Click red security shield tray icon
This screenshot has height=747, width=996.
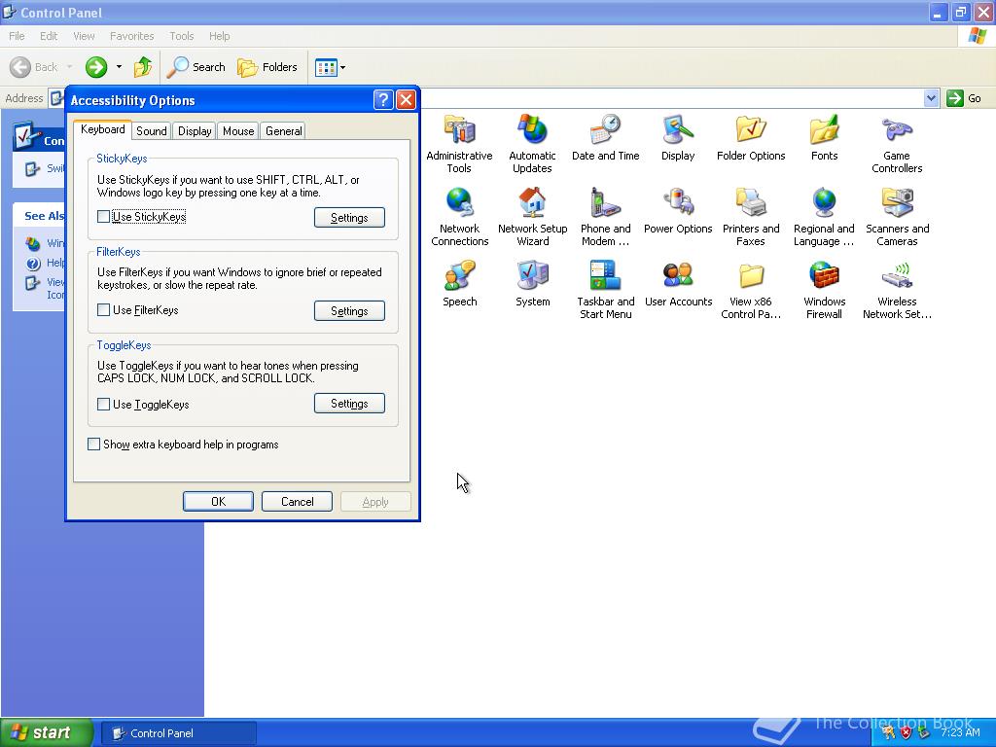pyautogui.click(x=906, y=732)
